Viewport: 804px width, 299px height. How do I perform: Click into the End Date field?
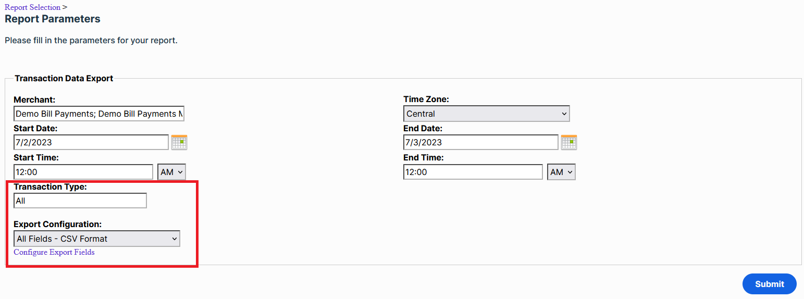click(x=481, y=142)
